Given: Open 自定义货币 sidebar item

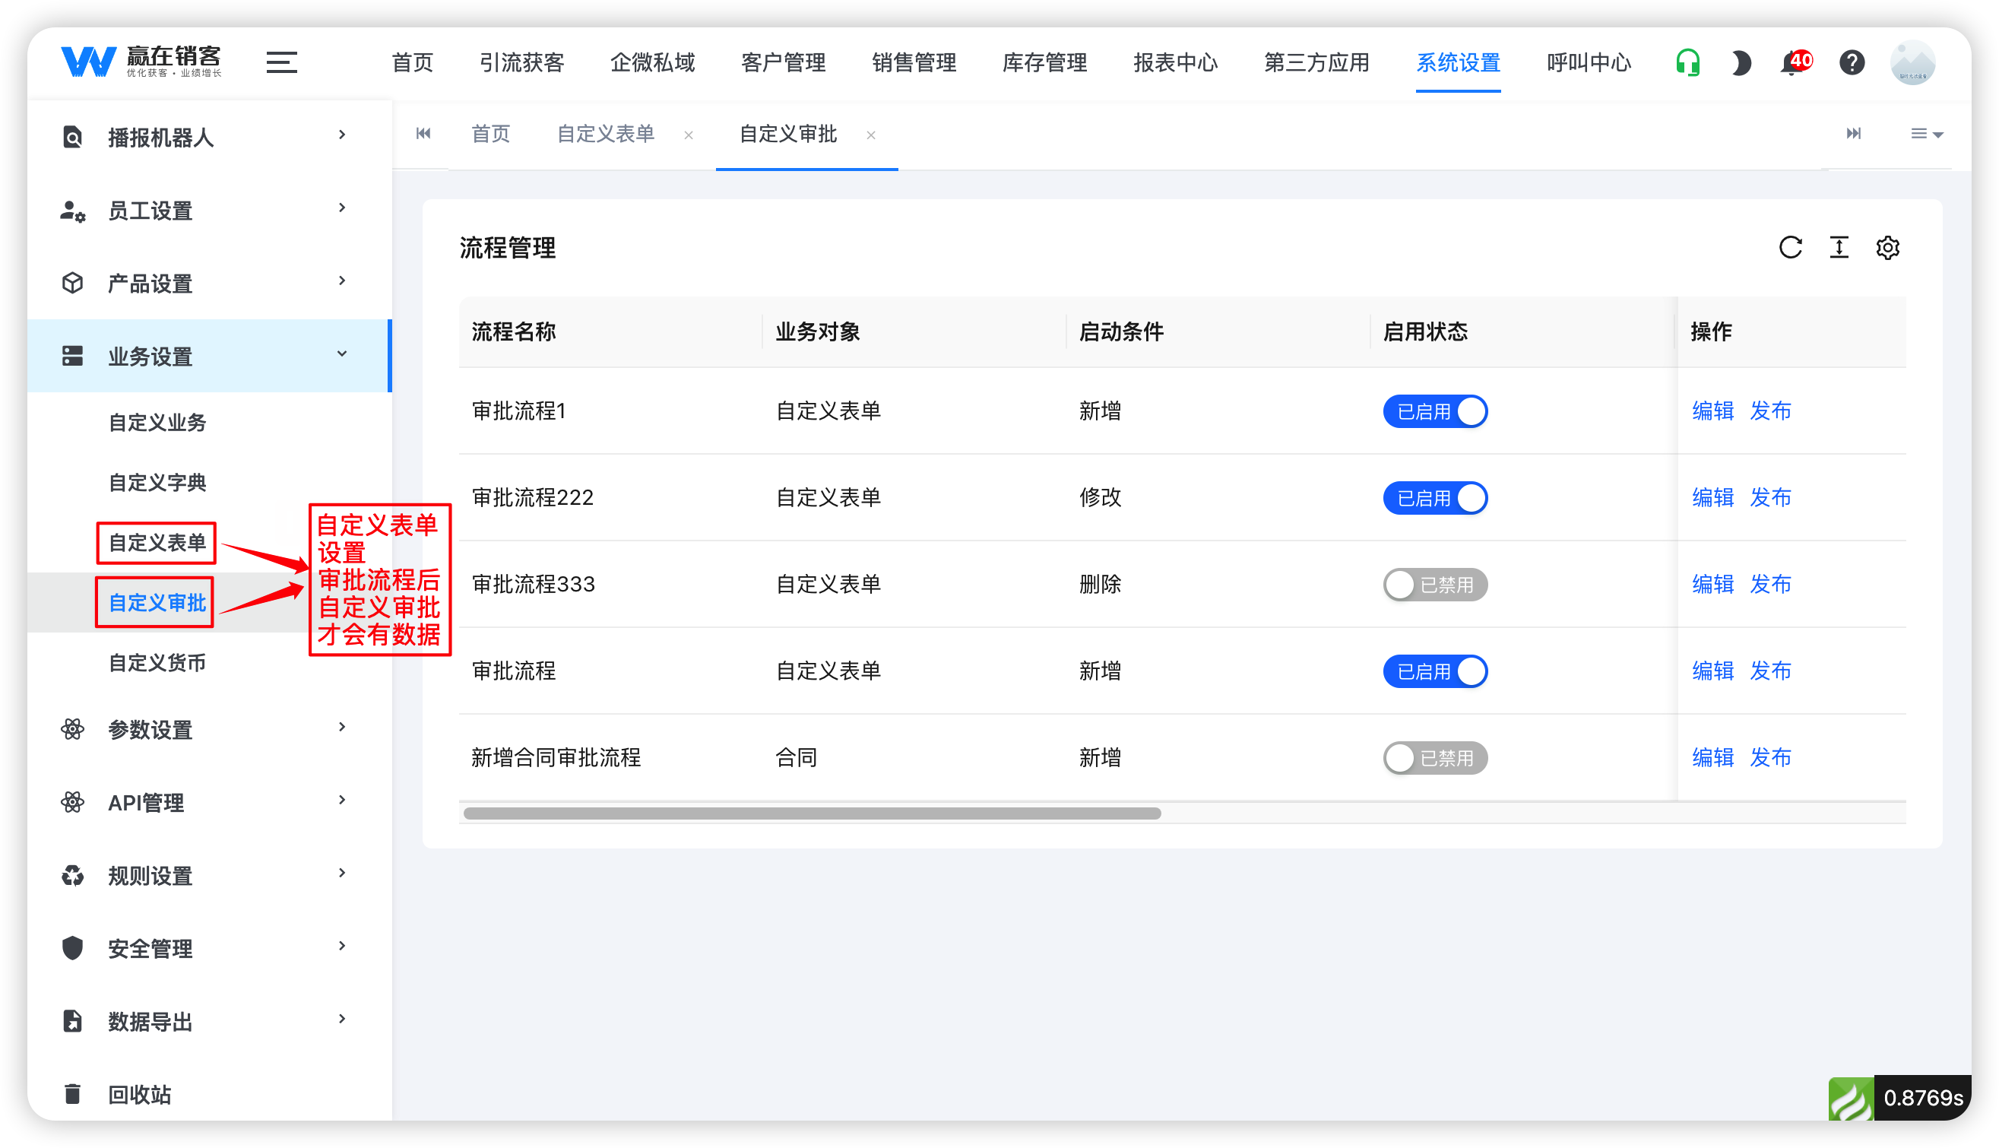Looking at the screenshot, I should pyautogui.click(x=157, y=663).
